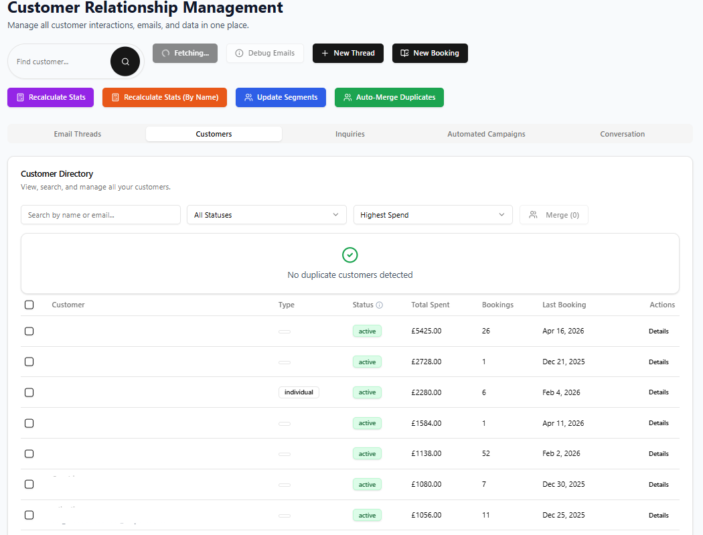Viewport: 703px width, 535px height.
Task: Click the Apr 16, 2026 last booking date
Action: (x=563, y=331)
